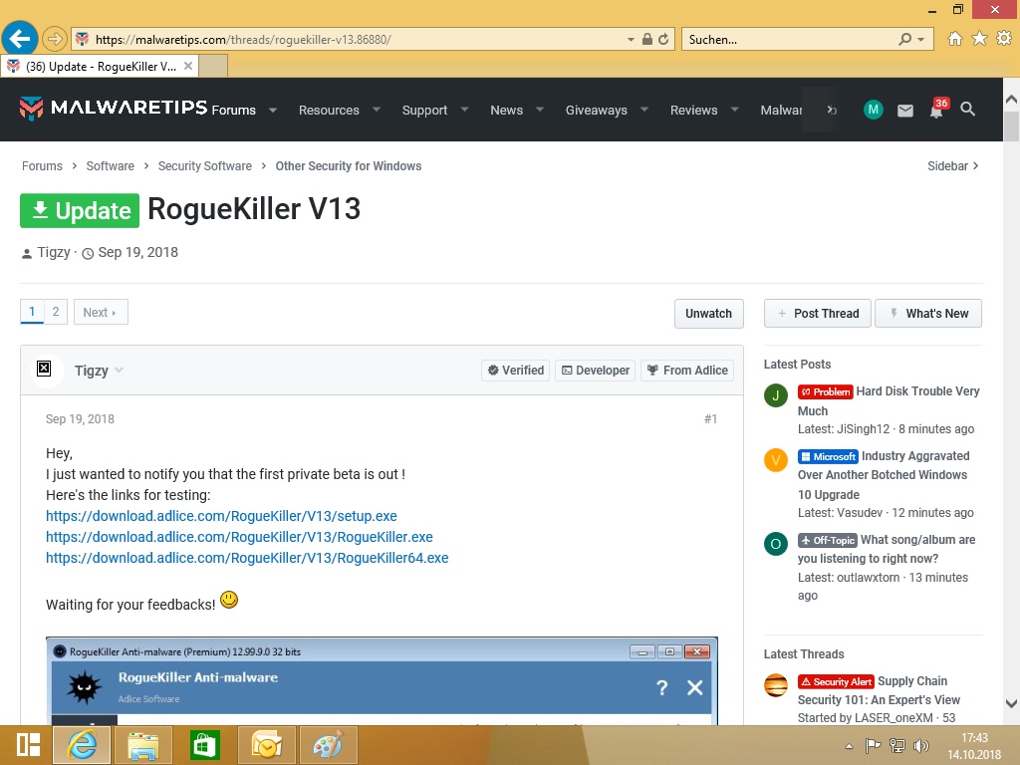The width and height of the screenshot is (1020, 765).
Task: Expand the Resources dropdown arrow
Action: 376,110
